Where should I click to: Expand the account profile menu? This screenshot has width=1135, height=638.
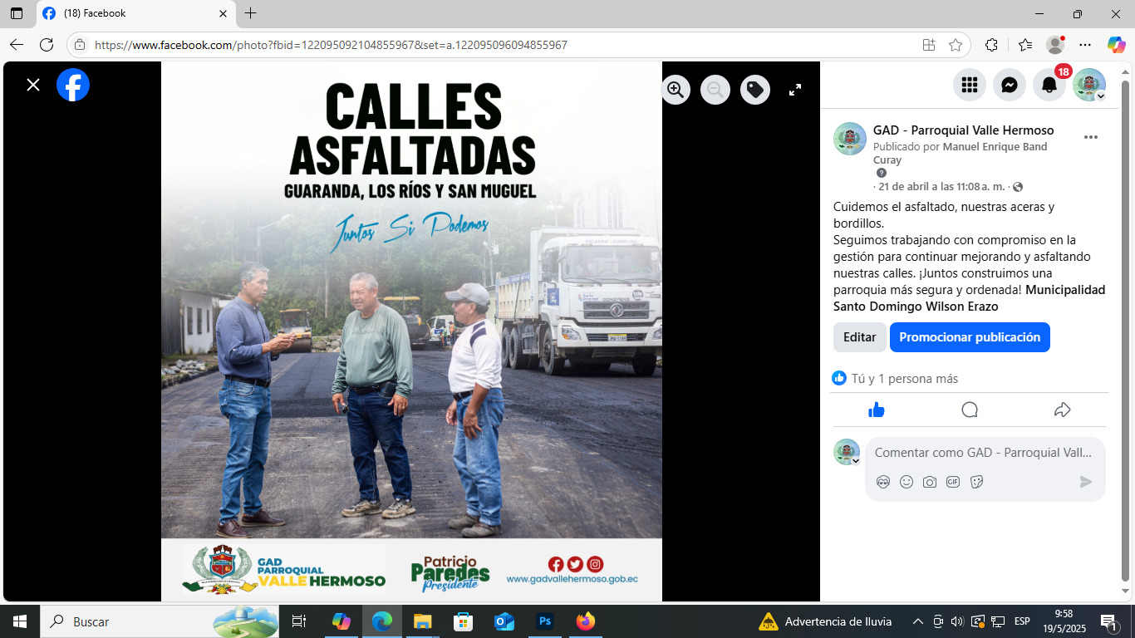pyautogui.click(x=1089, y=85)
